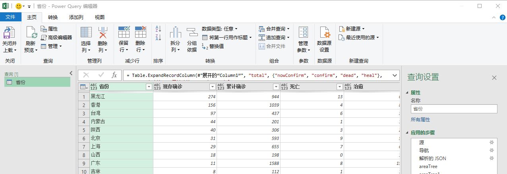This screenshot has width=507, height=174.
Task: Open the 新建源 dropdown
Action: (352, 29)
